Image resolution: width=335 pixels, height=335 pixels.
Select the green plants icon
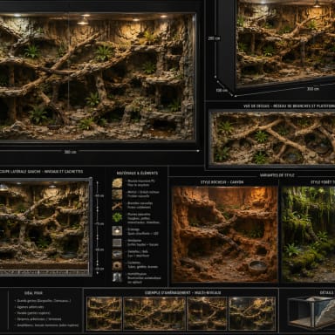click(x=117, y=217)
